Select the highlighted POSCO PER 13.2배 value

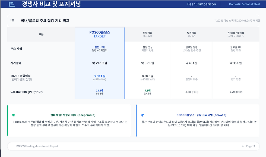[x=100, y=90]
